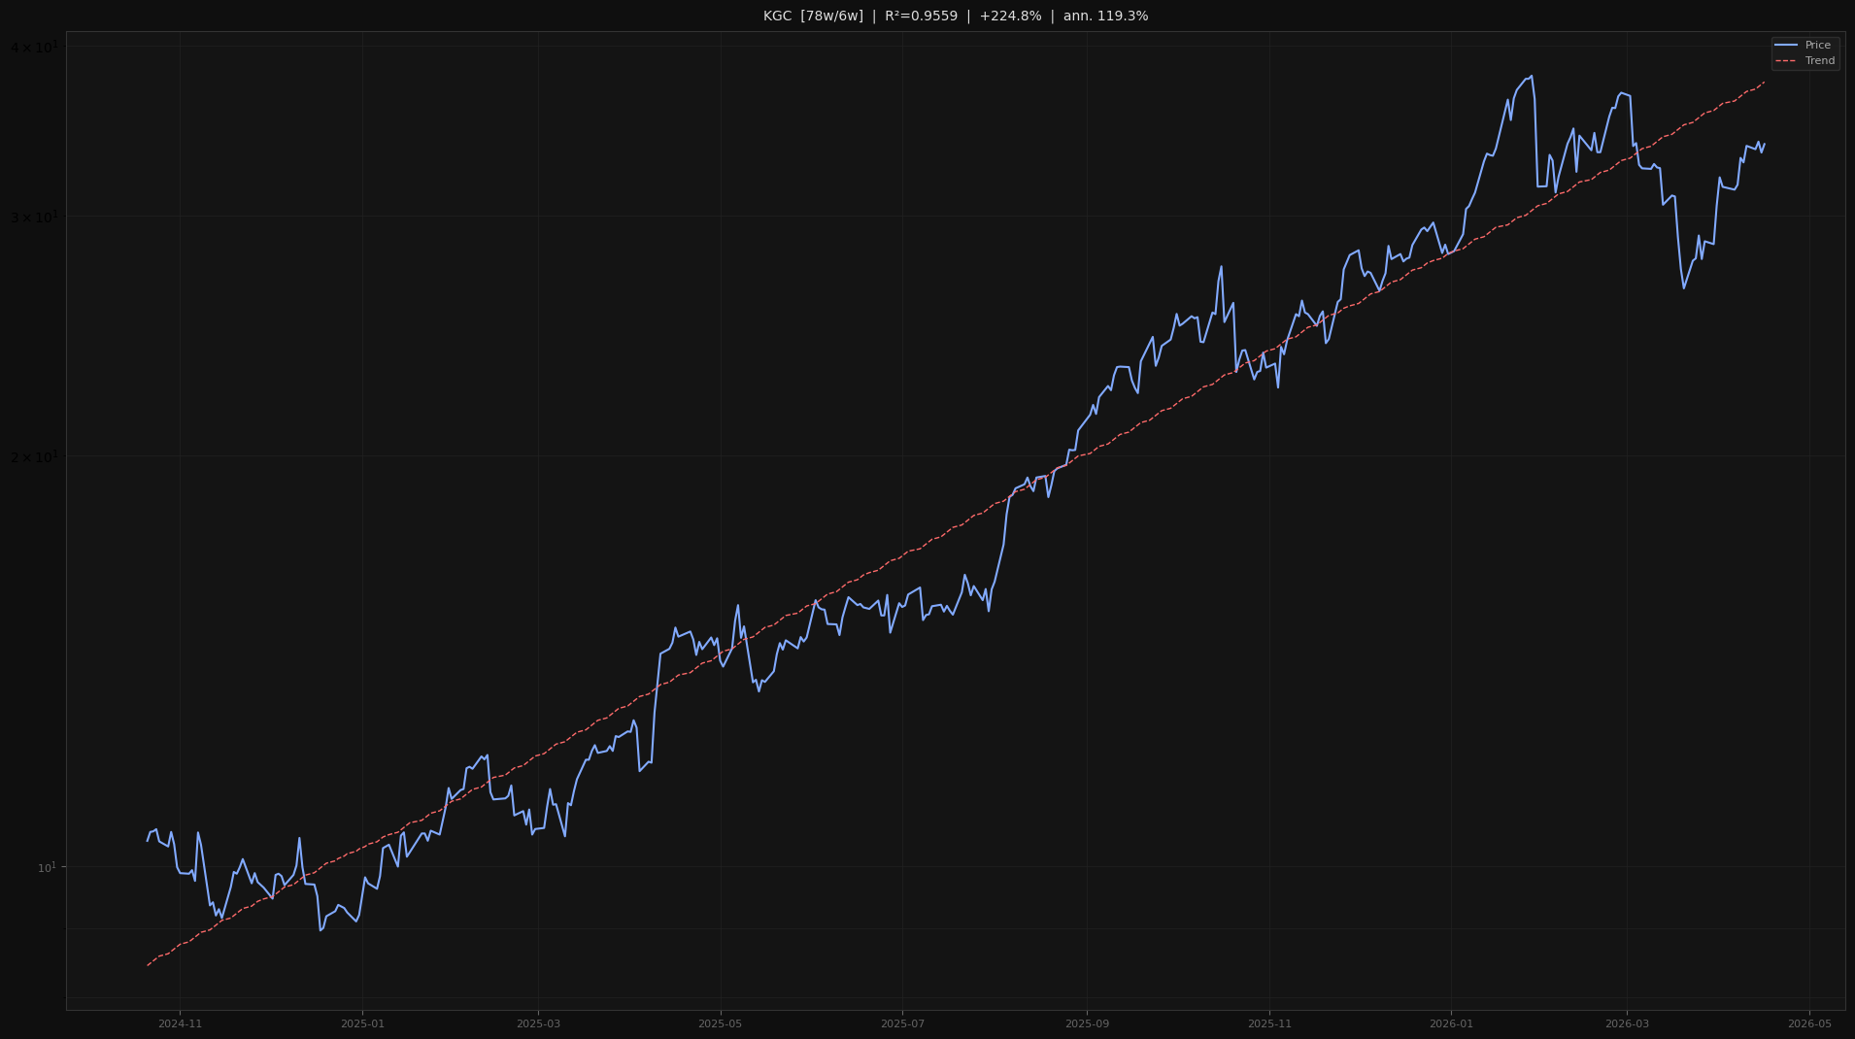1855x1039 pixels.
Task: Click the highest peak of the Price line
Action: [1532, 77]
